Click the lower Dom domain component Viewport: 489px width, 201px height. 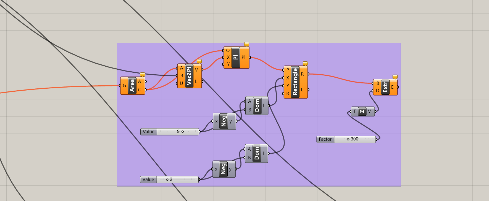(x=257, y=153)
